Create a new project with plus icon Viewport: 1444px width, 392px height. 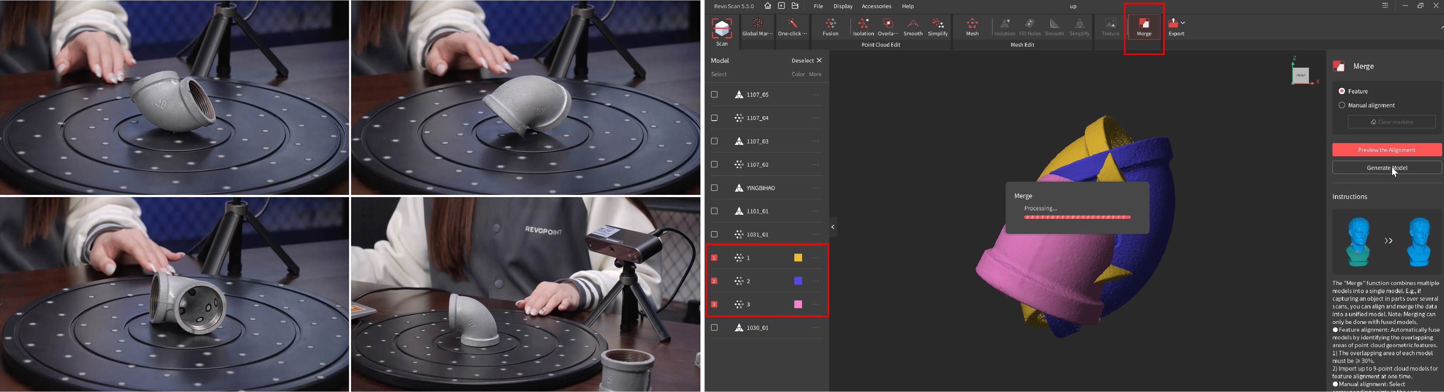tap(781, 6)
